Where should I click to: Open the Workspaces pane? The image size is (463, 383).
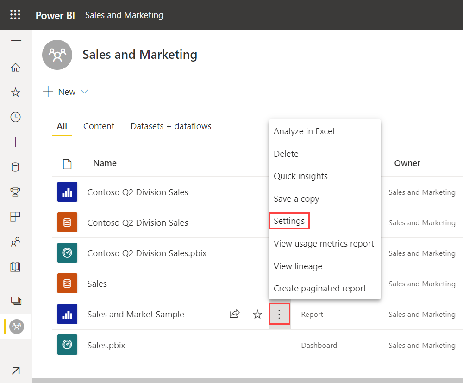[16, 300]
